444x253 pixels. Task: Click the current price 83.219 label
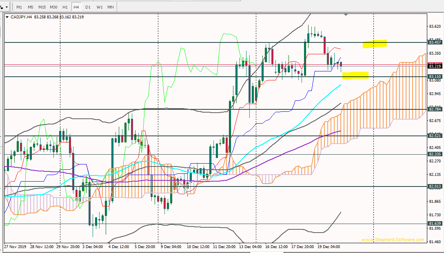[435, 66]
